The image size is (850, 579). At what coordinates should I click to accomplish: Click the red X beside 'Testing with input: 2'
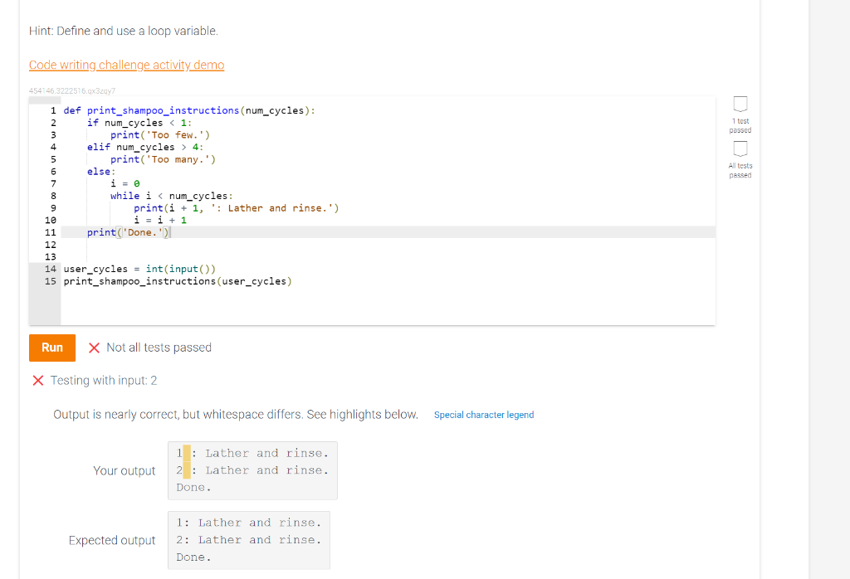(x=37, y=381)
